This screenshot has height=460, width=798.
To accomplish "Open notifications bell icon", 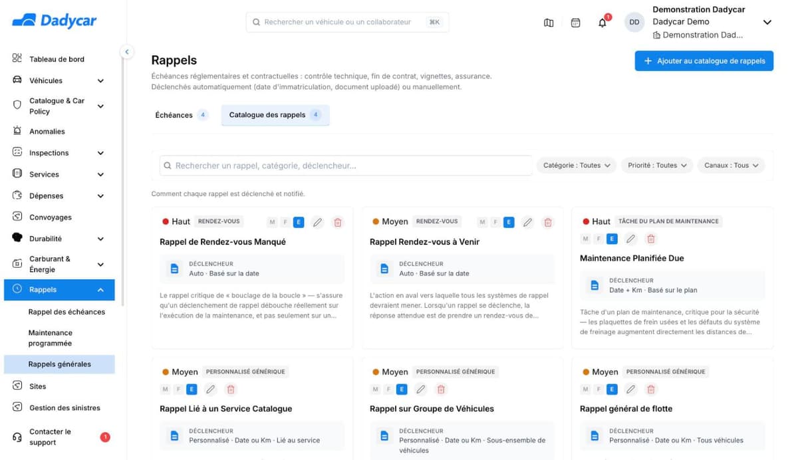I will point(602,23).
